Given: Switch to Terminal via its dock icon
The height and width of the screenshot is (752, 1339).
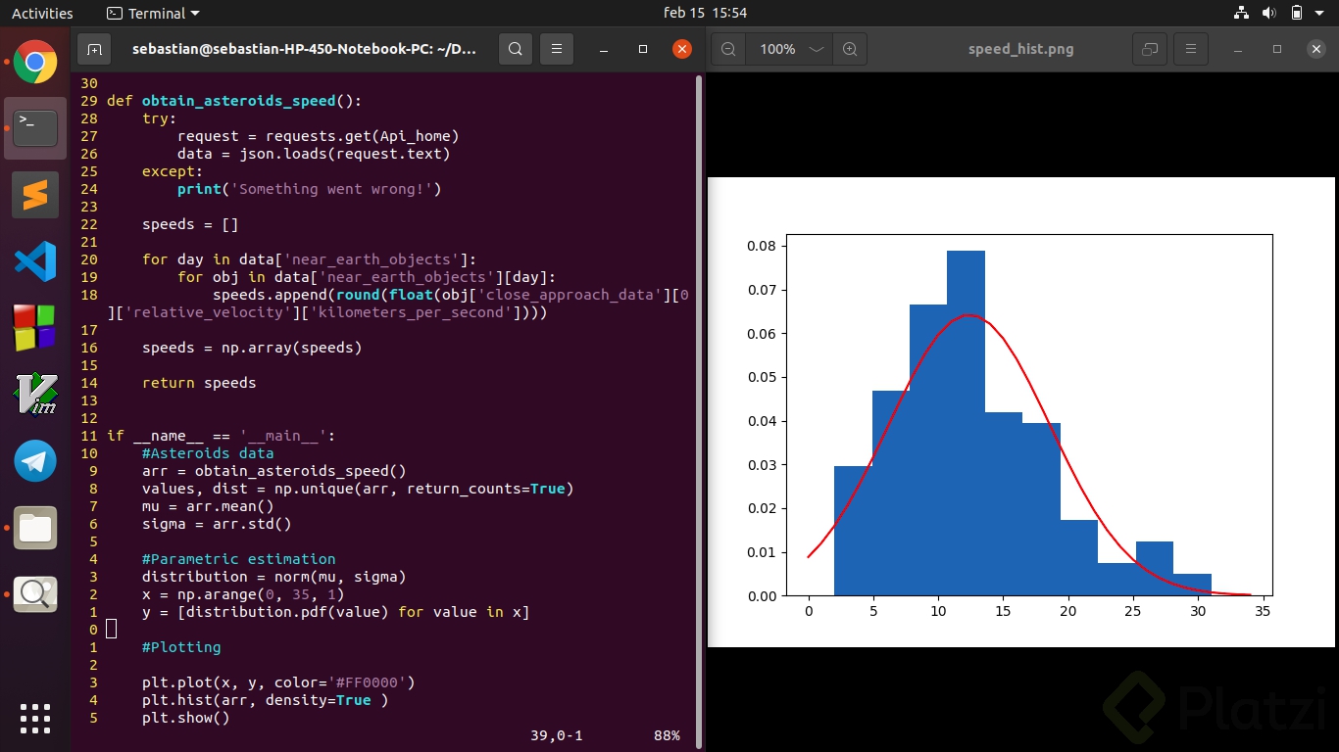Looking at the screenshot, I should pyautogui.click(x=35, y=128).
